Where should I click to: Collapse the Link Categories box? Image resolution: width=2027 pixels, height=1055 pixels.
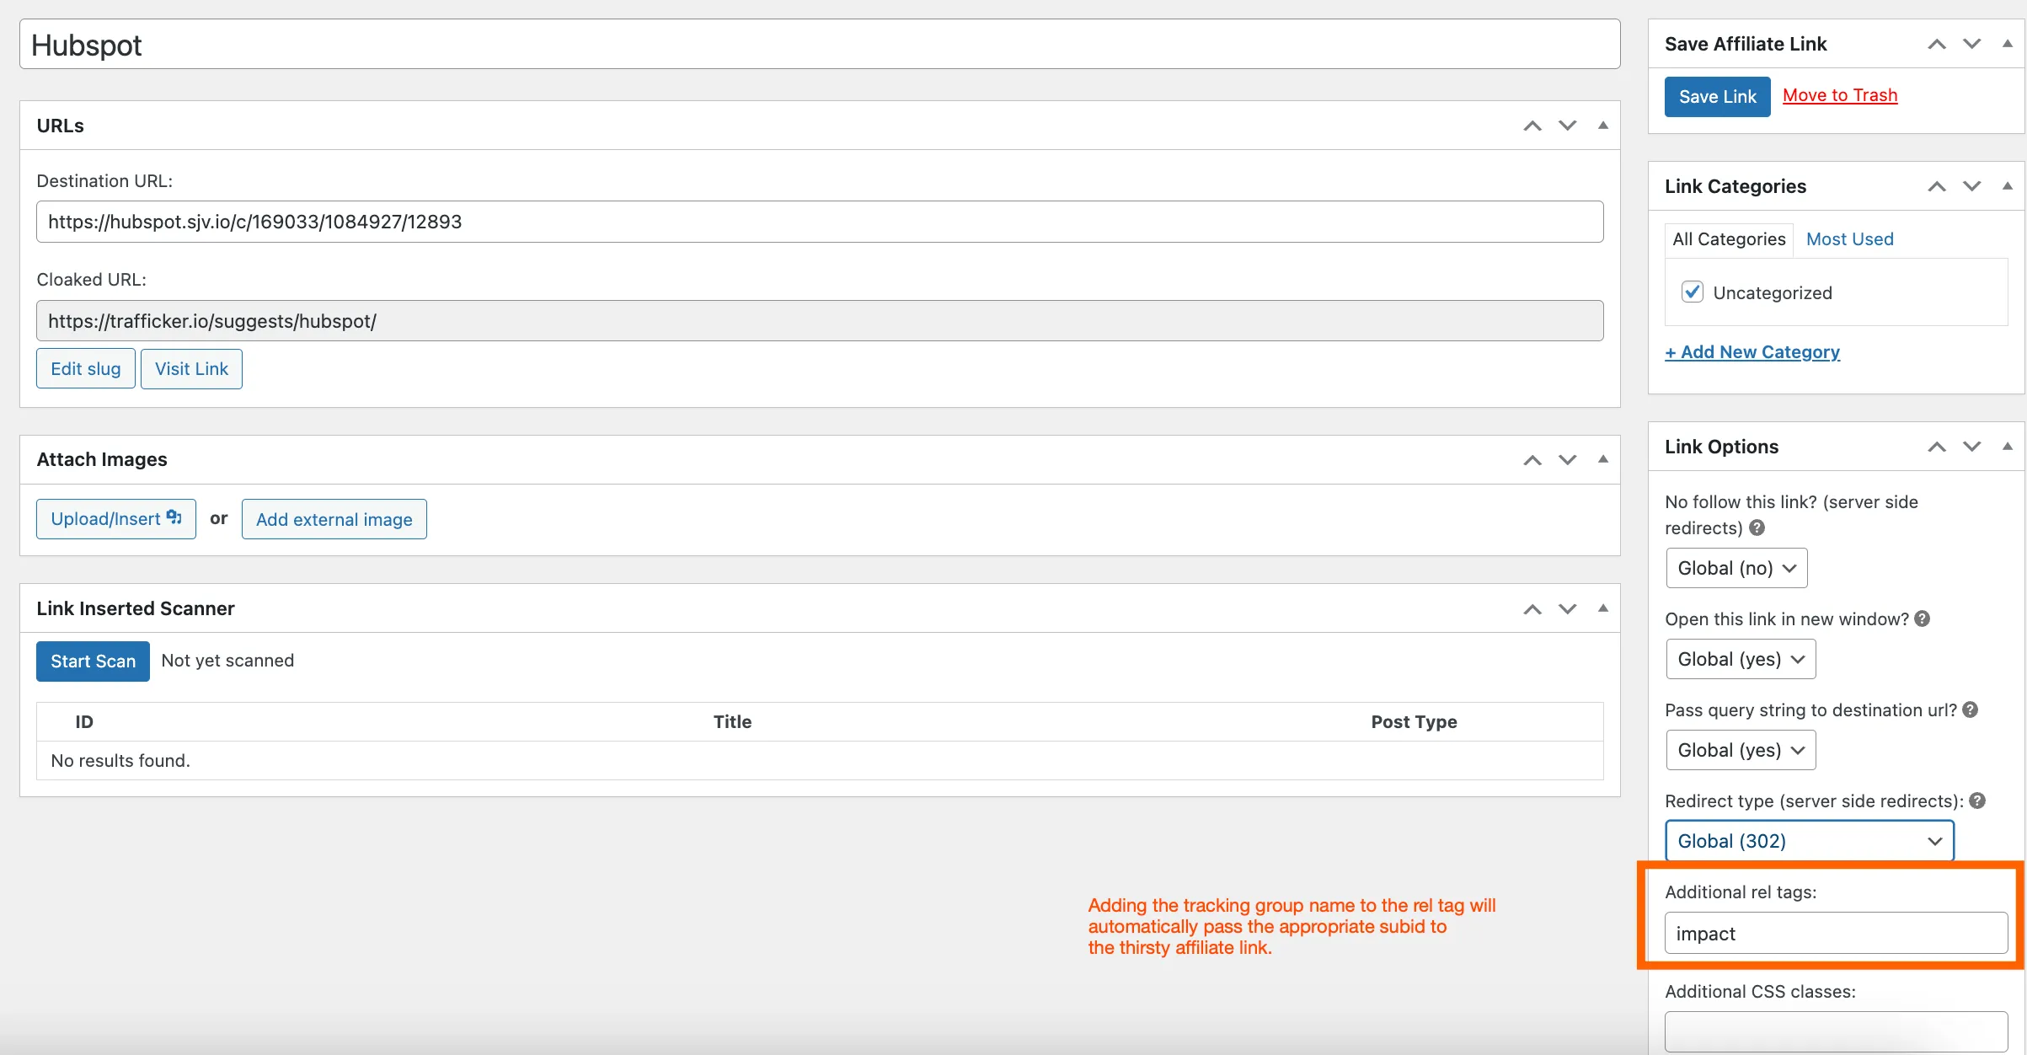[2007, 186]
